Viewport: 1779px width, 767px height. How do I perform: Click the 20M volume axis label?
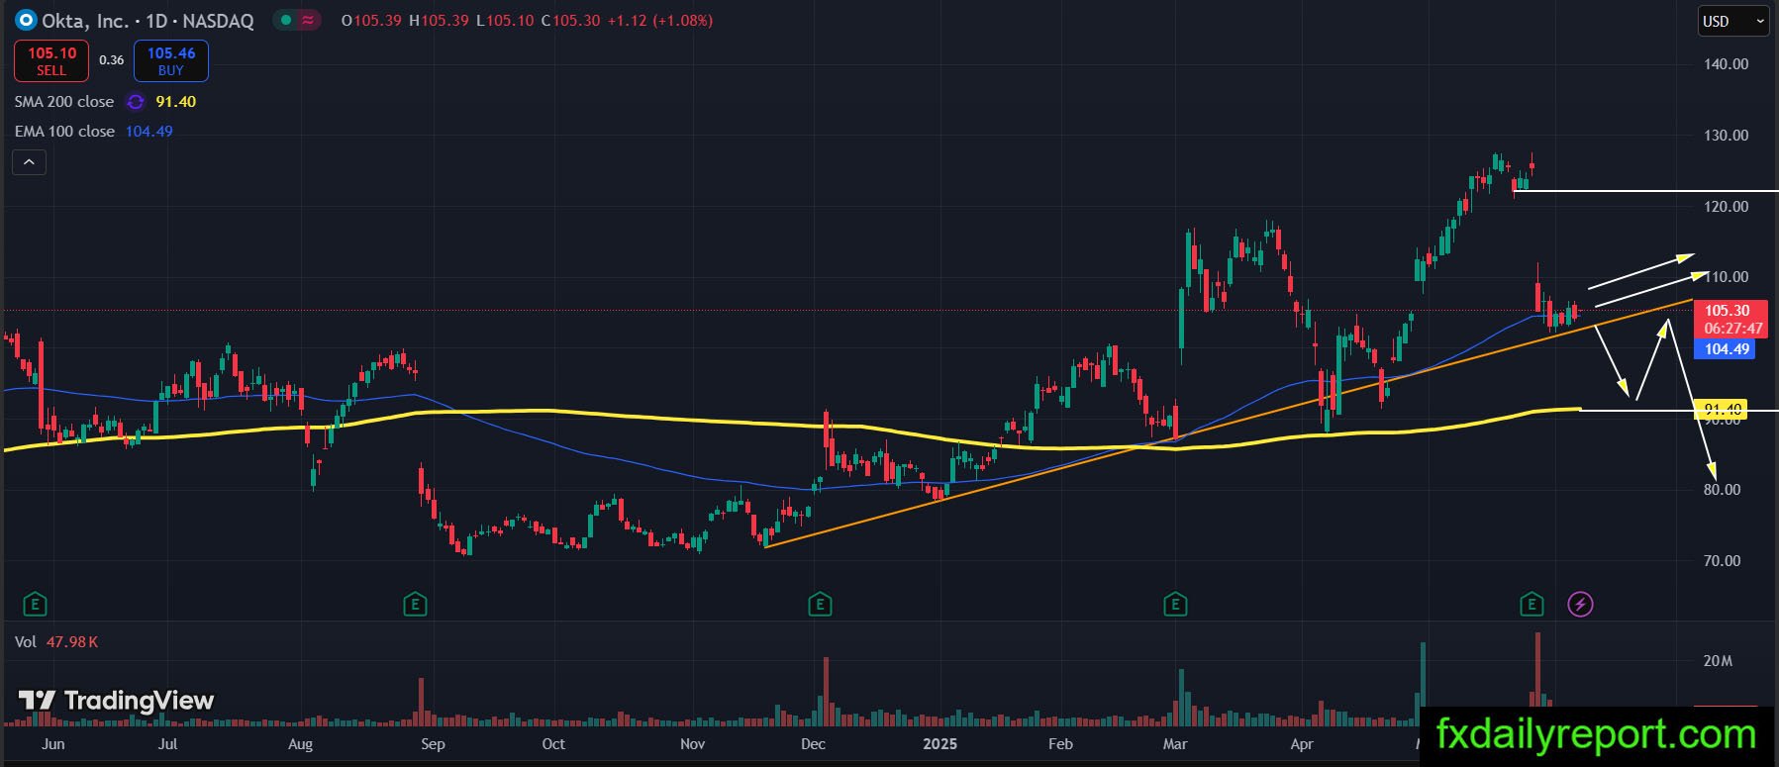[x=1718, y=661]
